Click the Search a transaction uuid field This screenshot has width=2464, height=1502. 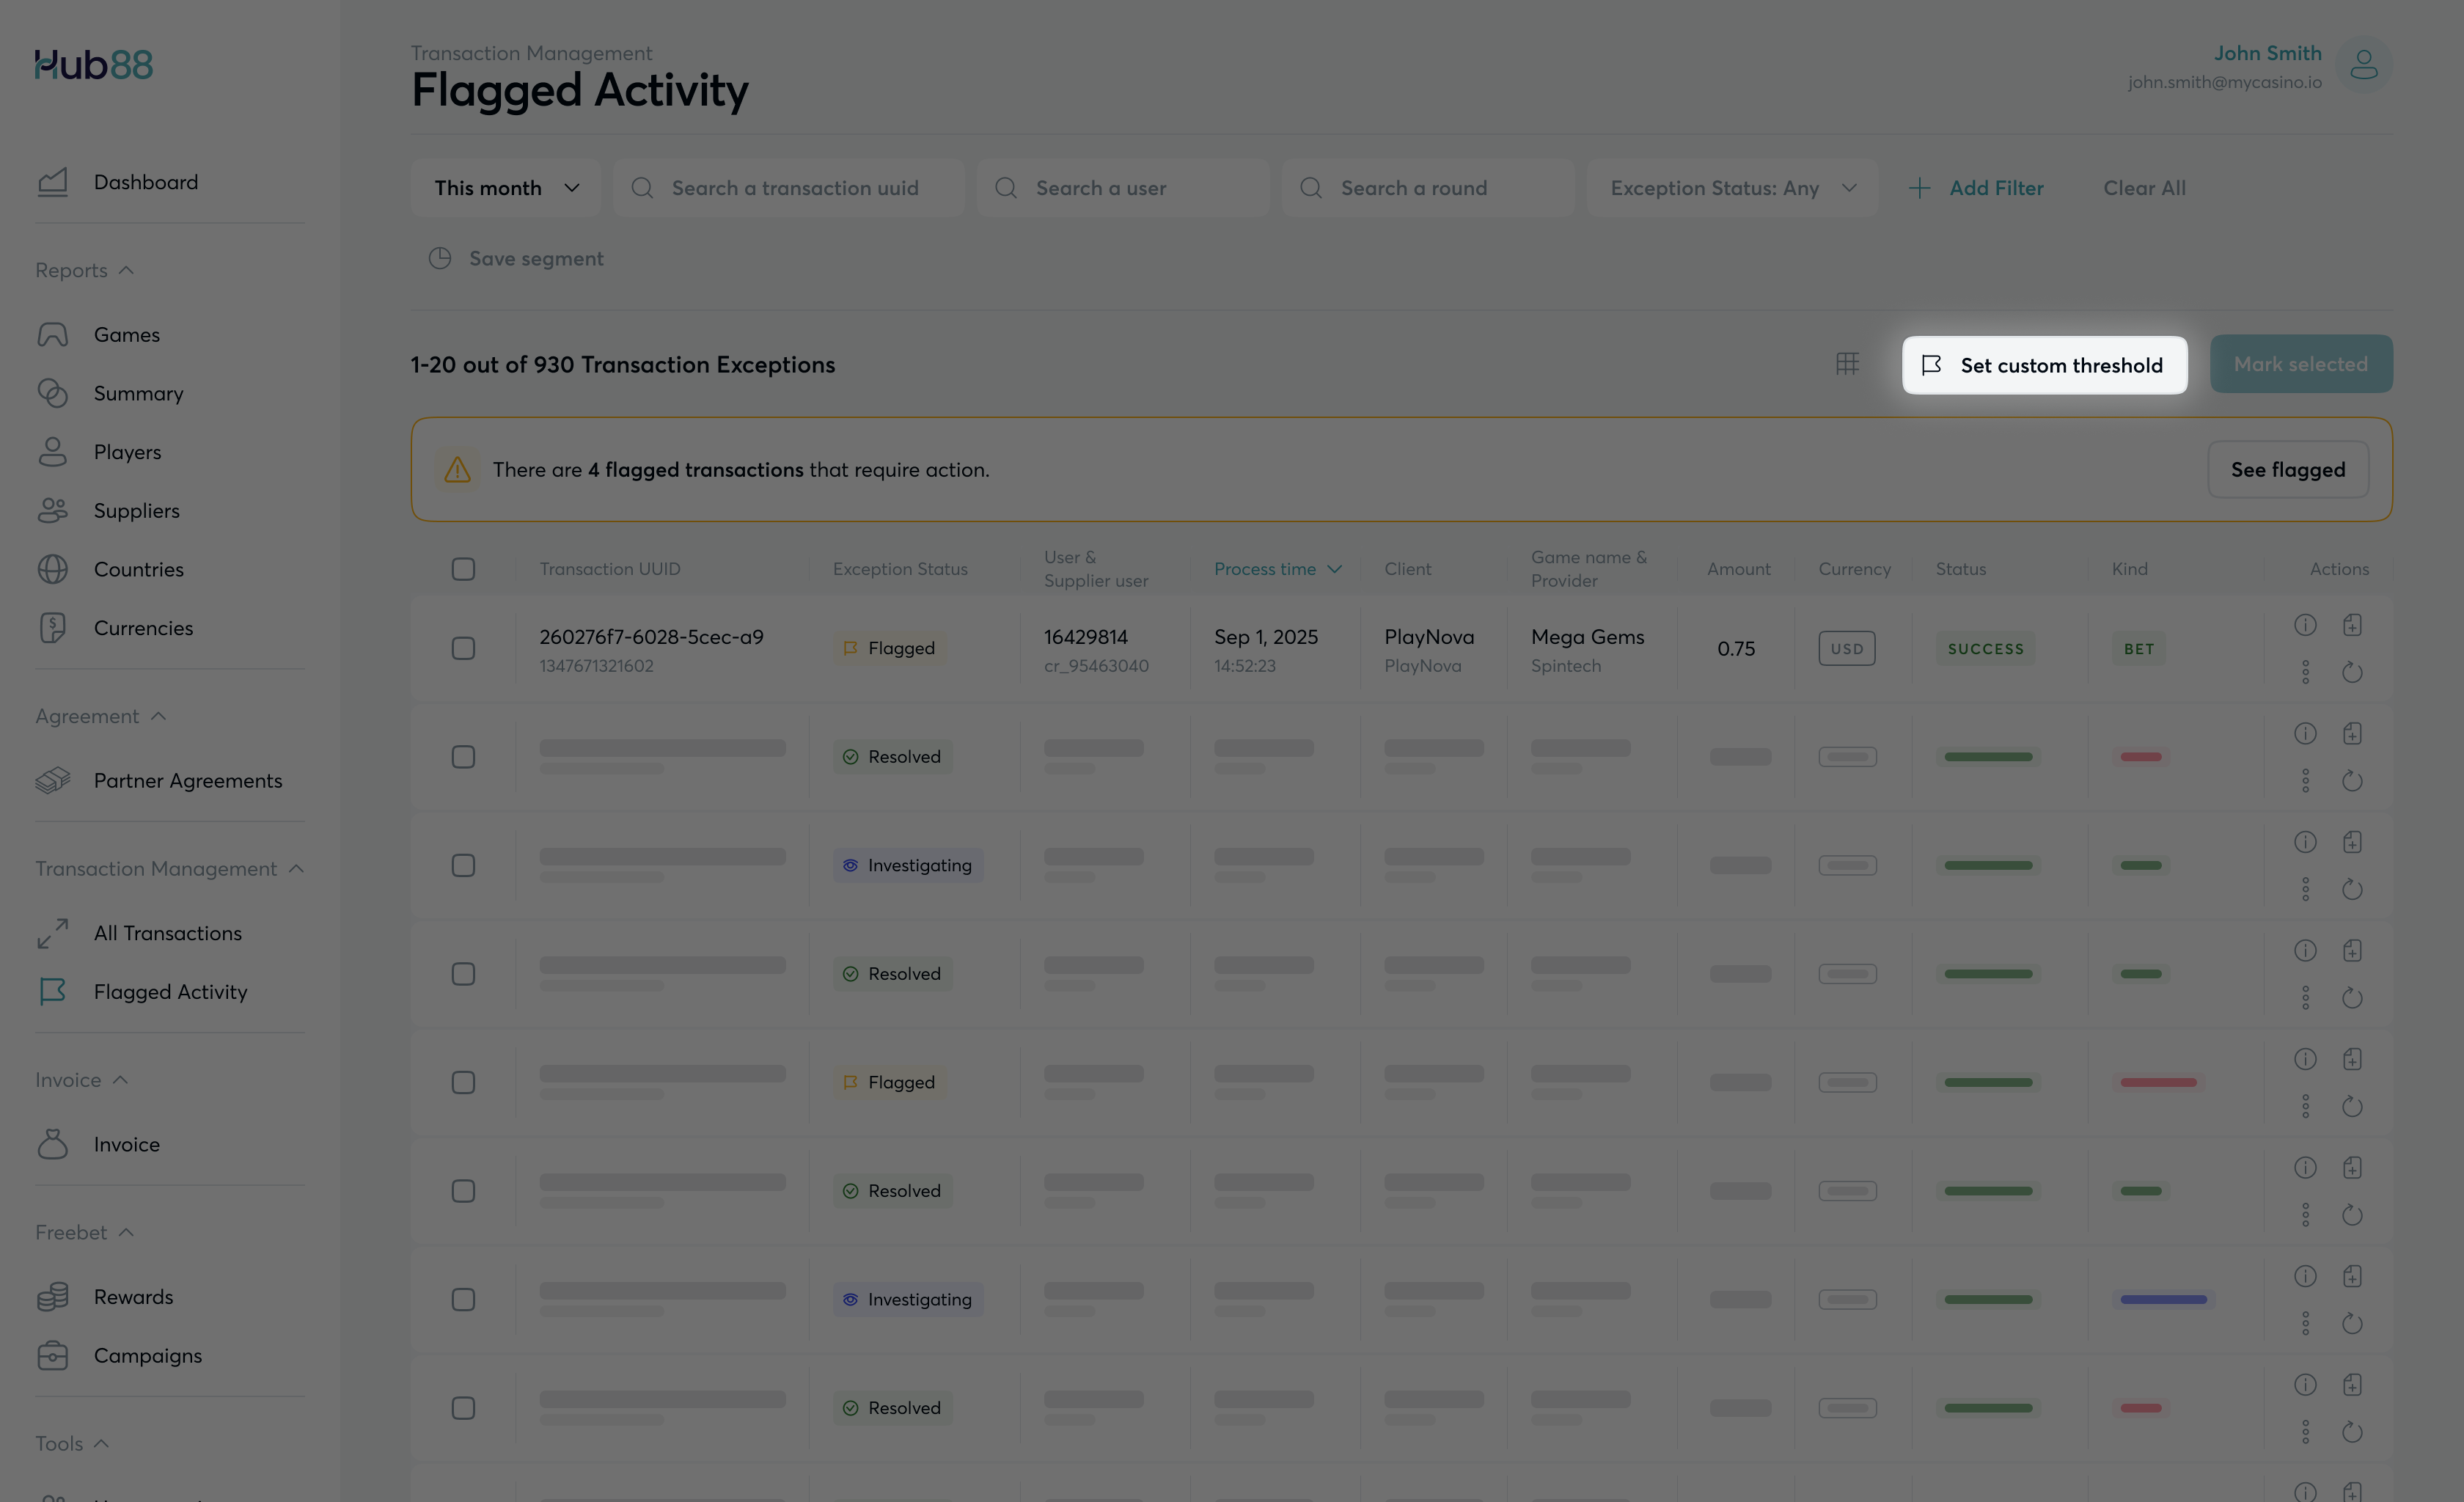[x=794, y=188]
